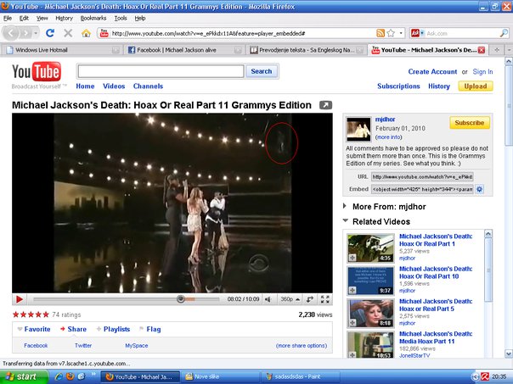This screenshot has width=513, height=384.
Task: Share the video to Twitter
Action: click(x=83, y=346)
